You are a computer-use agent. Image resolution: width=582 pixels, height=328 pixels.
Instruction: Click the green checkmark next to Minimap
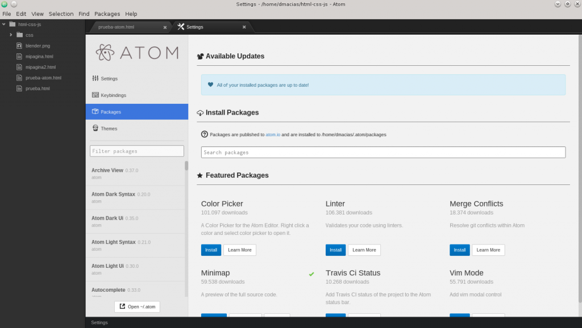(x=311, y=274)
